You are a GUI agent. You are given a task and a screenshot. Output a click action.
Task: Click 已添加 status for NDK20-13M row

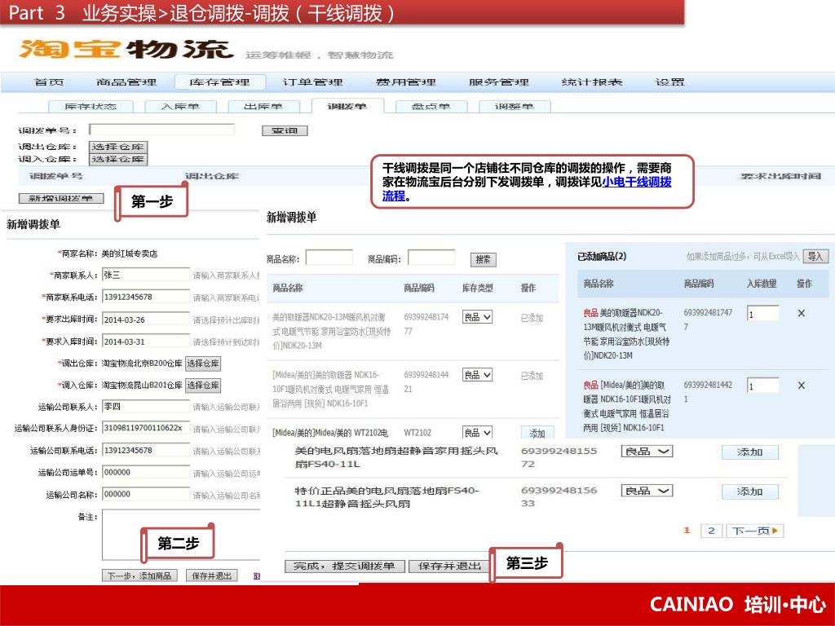[532, 319]
